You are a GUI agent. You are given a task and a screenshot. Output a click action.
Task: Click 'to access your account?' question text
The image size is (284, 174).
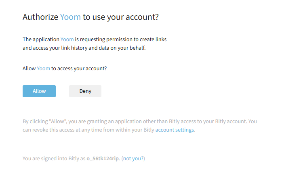tap(79, 69)
